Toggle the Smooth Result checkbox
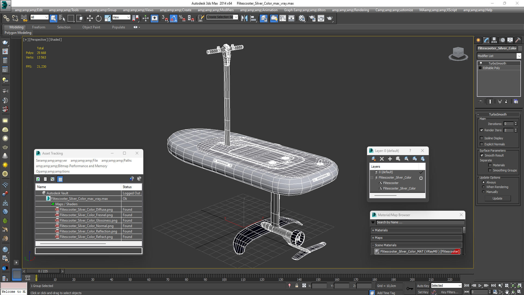The width and height of the screenshot is (524, 295). (x=482, y=155)
